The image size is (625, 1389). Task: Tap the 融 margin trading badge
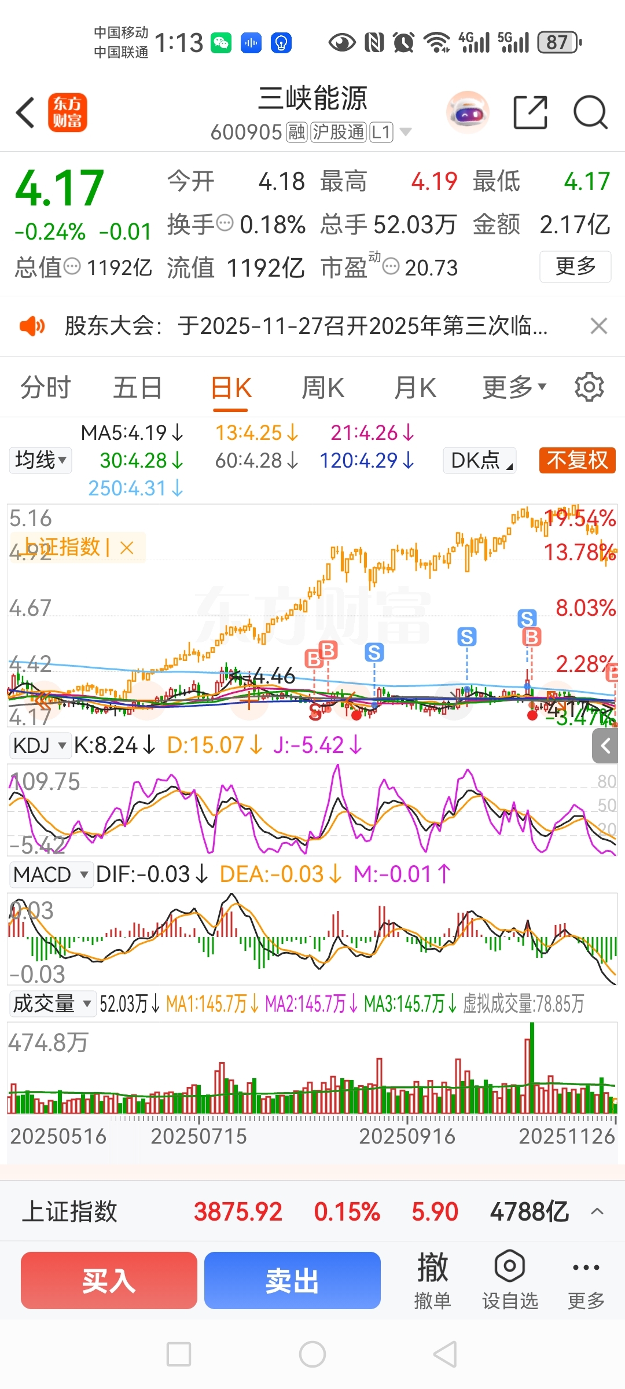(296, 133)
